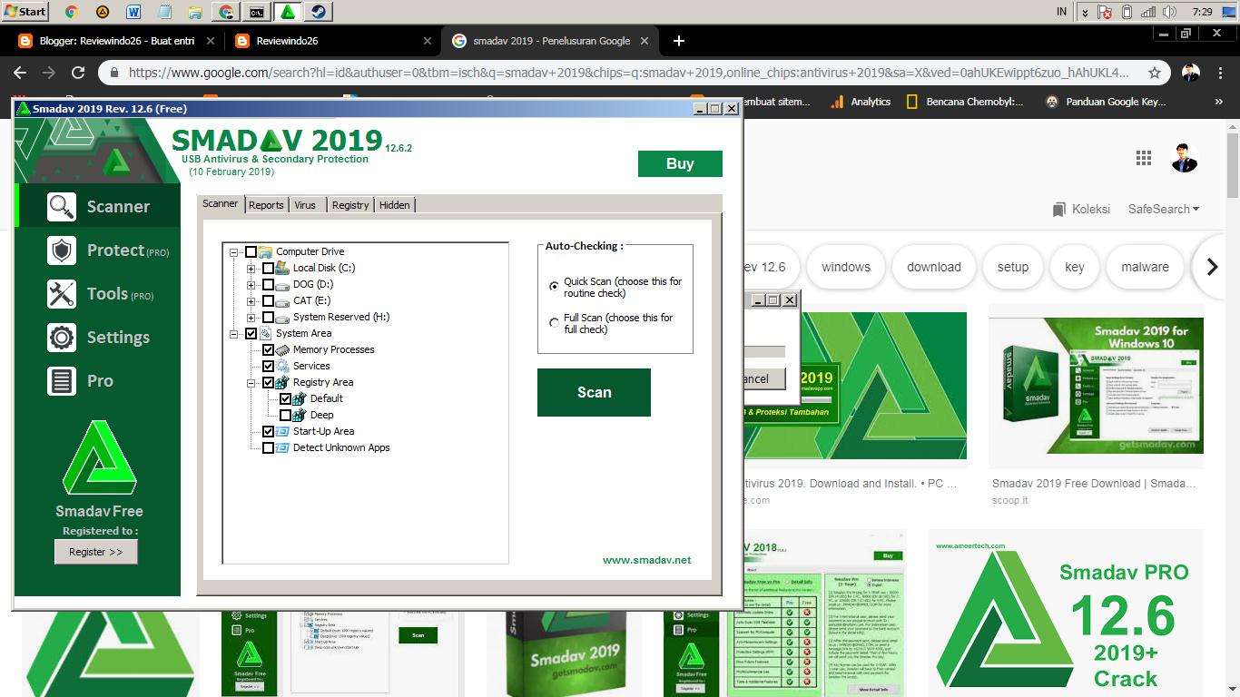Open Steam from the taskbar
The height and width of the screenshot is (697, 1240).
[x=319, y=12]
